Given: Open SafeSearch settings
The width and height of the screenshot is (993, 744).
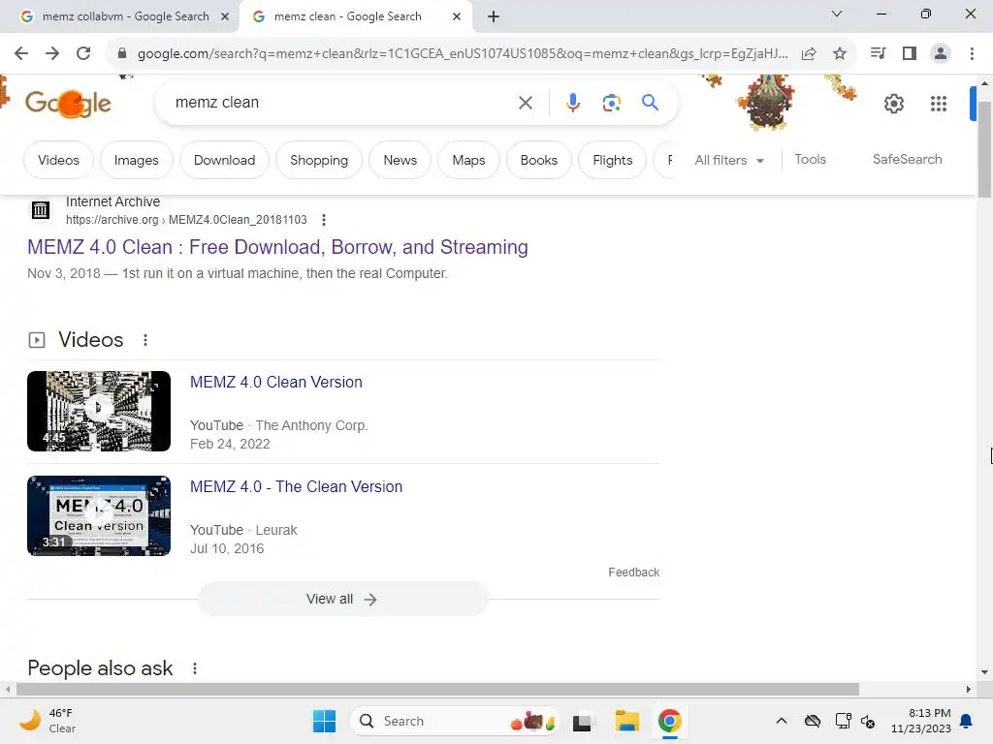Looking at the screenshot, I should (907, 160).
